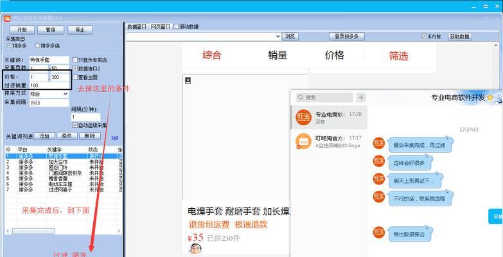Screen dimensions: 503x257
Task: Click chat message 最后采集完成，再过滤
Action: point(421,145)
